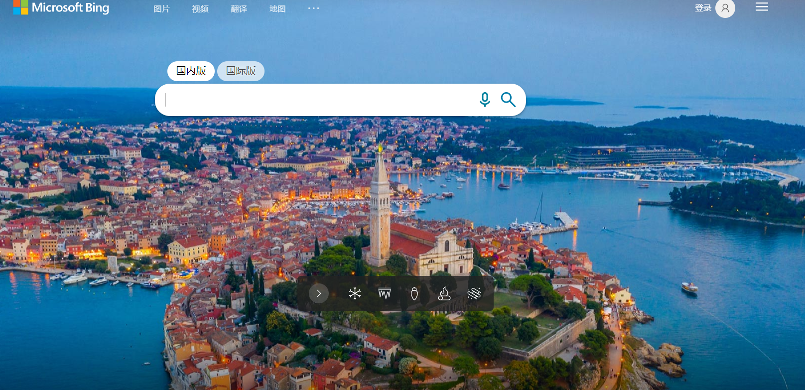Open the 地图 maps link

[x=277, y=9]
